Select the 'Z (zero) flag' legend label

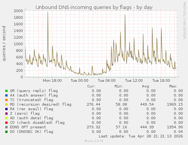coord(25,114)
